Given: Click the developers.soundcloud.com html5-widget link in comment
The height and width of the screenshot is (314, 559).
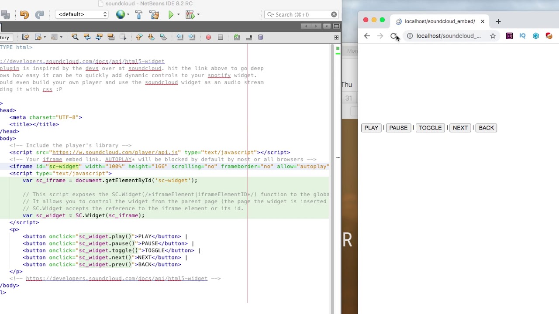Looking at the screenshot, I should pyautogui.click(x=117, y=278).
